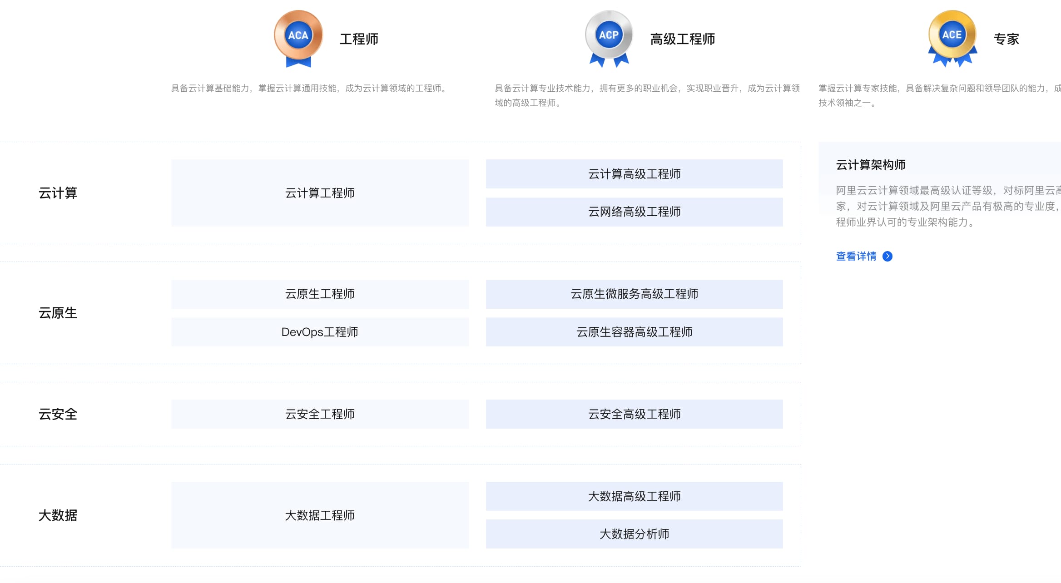Open the DevOps工程师 certification
The height and width of the screenshot is (583, 1061).
tap(320, 332)
